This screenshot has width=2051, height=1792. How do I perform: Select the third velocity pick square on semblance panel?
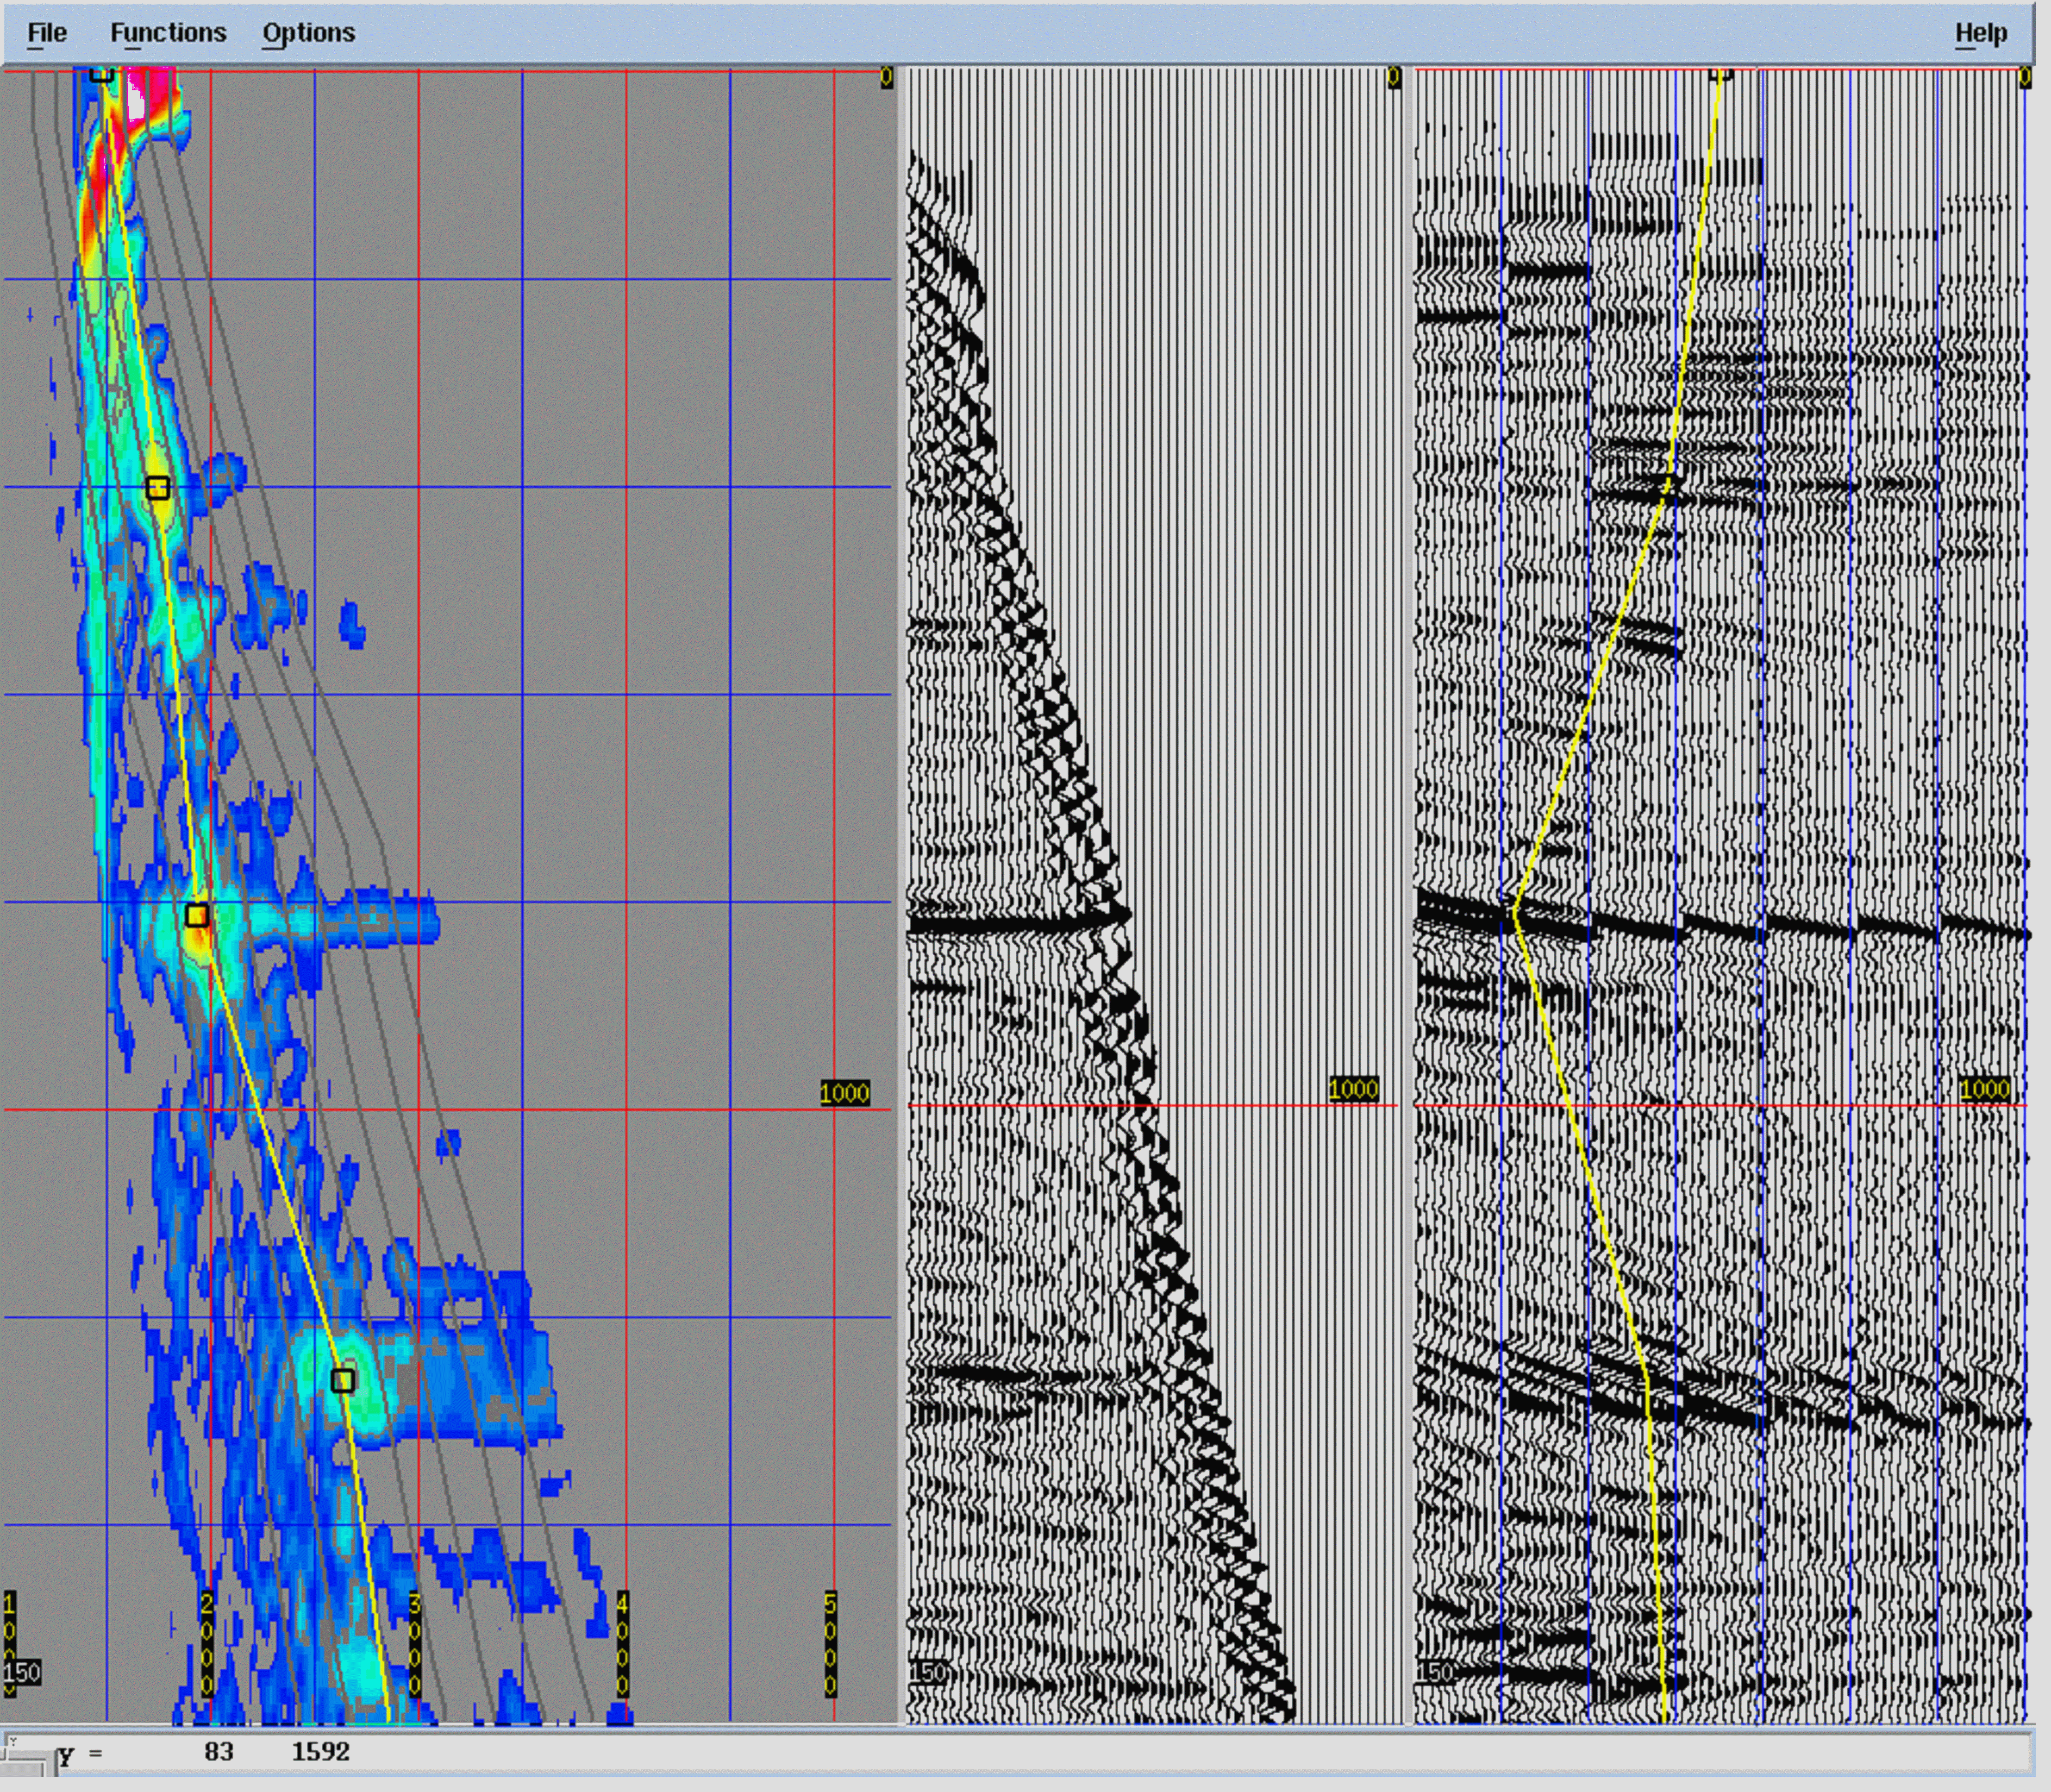[x=197, y=915]
